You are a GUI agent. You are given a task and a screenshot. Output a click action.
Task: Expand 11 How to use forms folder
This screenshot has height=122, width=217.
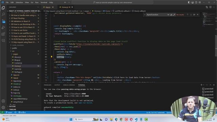24,30
